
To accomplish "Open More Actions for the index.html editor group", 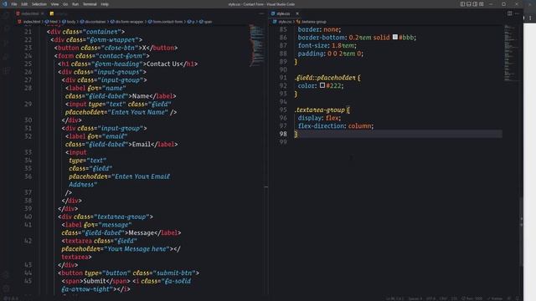I will coord(261,13).
